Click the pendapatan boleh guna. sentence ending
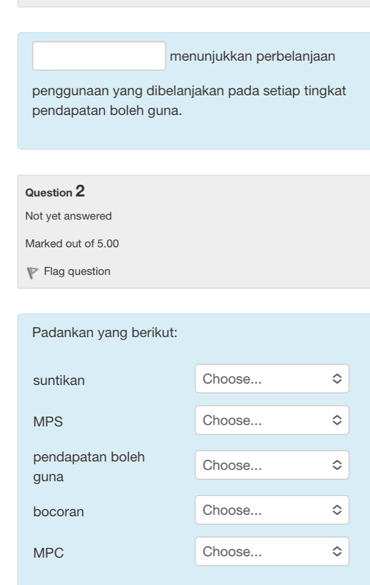Viewport: 370px width, 585px height. point(107,110)
